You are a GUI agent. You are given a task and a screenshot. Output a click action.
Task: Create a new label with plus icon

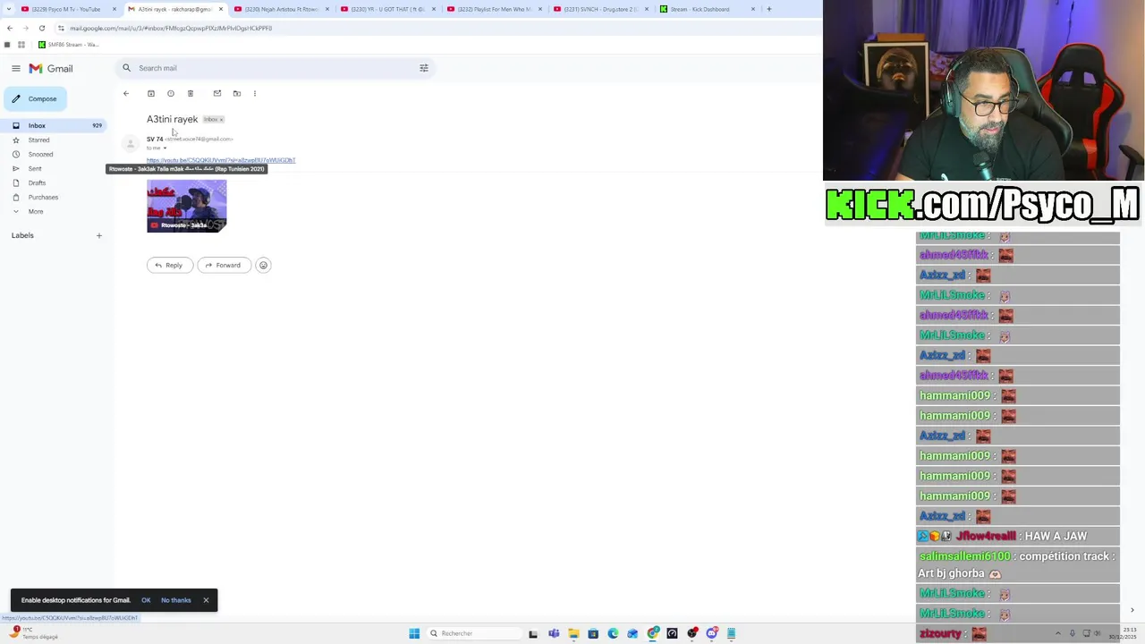point(99,235)
